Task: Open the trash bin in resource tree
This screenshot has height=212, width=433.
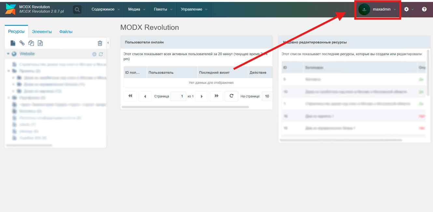Action: pyautogui.click(x=100, y=43)
